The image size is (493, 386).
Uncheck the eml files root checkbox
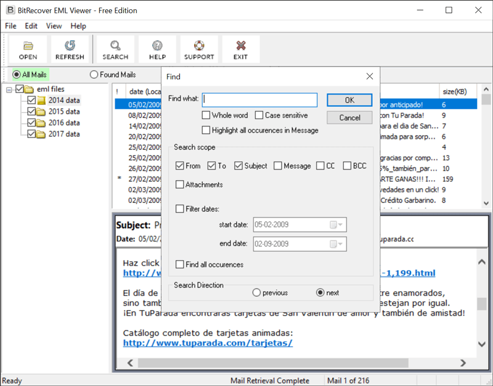tap(20, 89)
